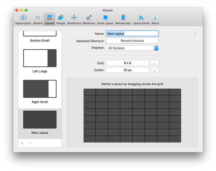Click the ellipsis button next to Grid
This screenshot has width=216, height=171.
[154, 63]
